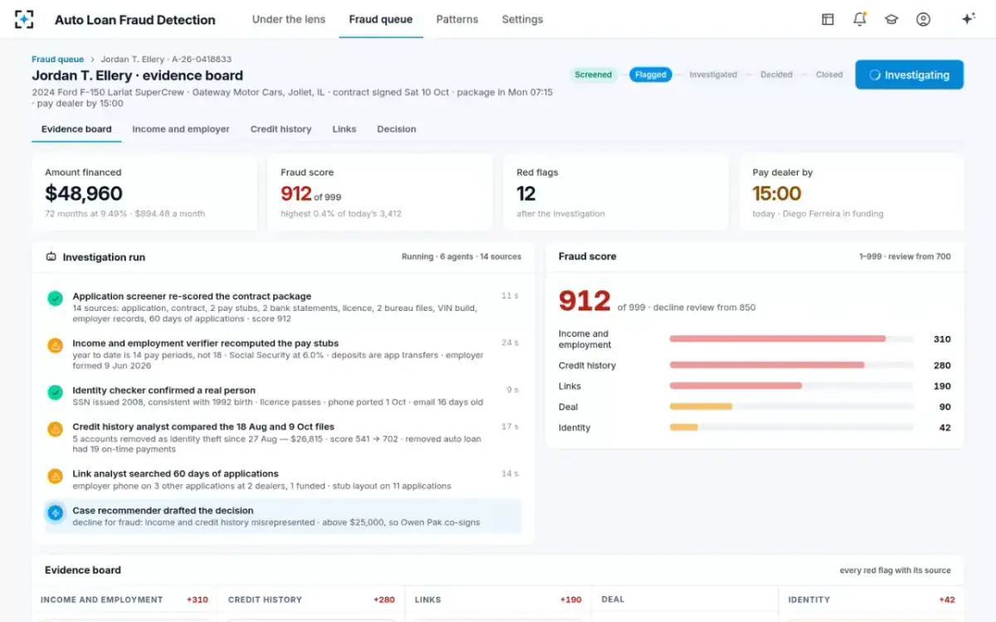
Task: Click the Identity checker green check icon
Action: [x=55, y=393]
